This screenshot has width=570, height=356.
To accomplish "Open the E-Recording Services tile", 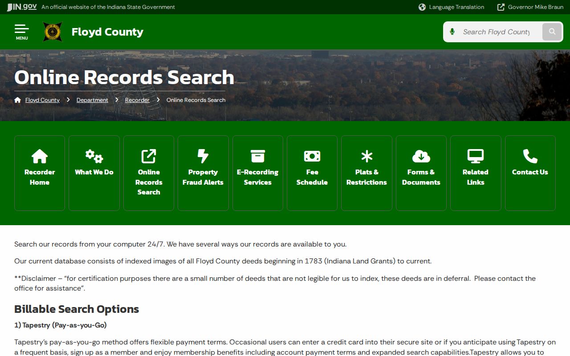I will click(258, 173).
